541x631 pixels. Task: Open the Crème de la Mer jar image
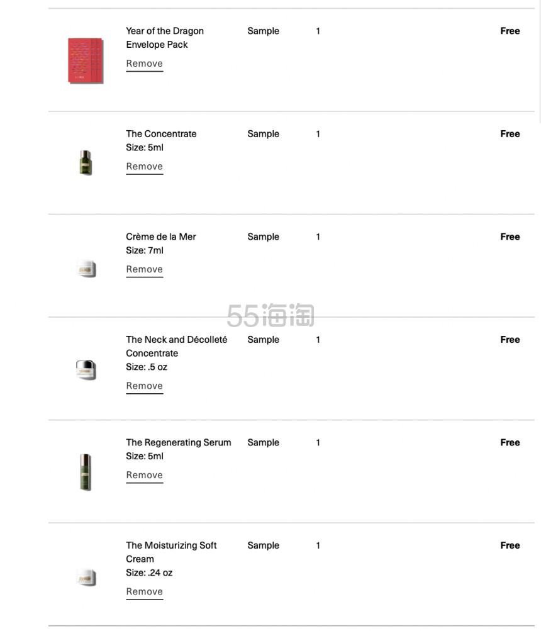click(x=86, y=269)
